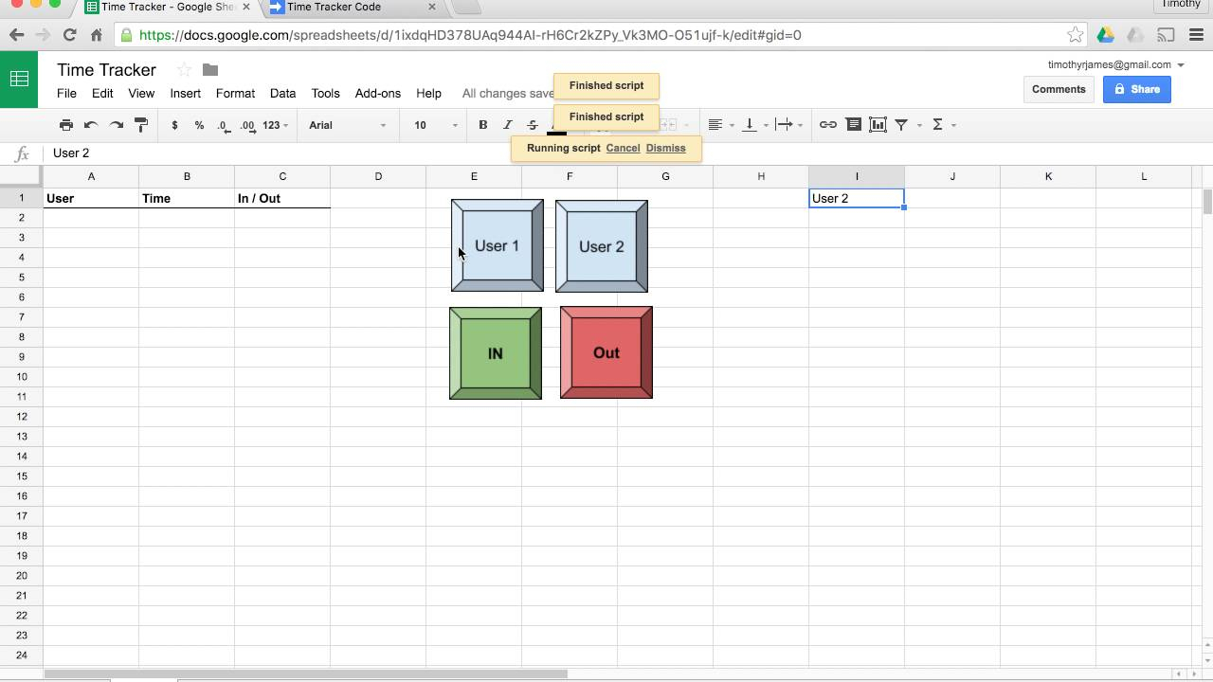The image size is (1213, 682).
Task: Click the Print icon
Action: point(66,124)
